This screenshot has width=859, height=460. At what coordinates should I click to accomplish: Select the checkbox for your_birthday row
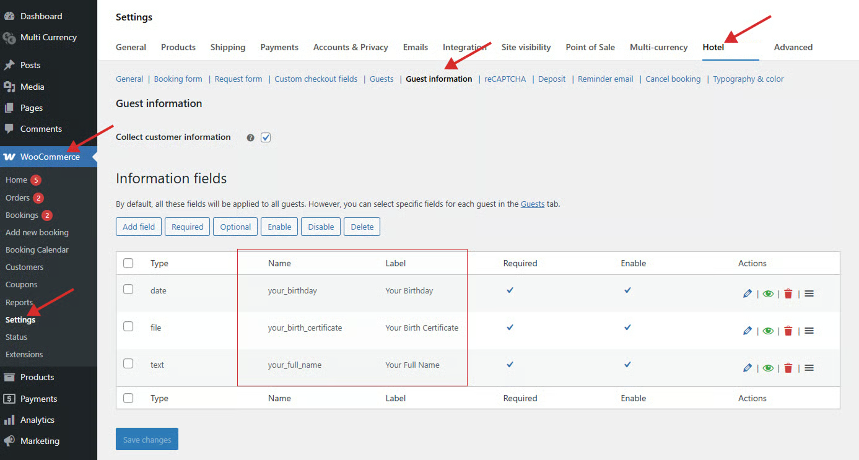[x=128, y=289]
